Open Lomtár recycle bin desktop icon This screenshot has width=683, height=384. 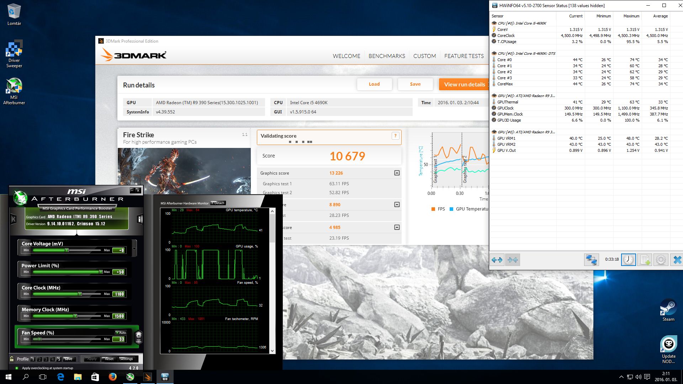coord(14,15)
